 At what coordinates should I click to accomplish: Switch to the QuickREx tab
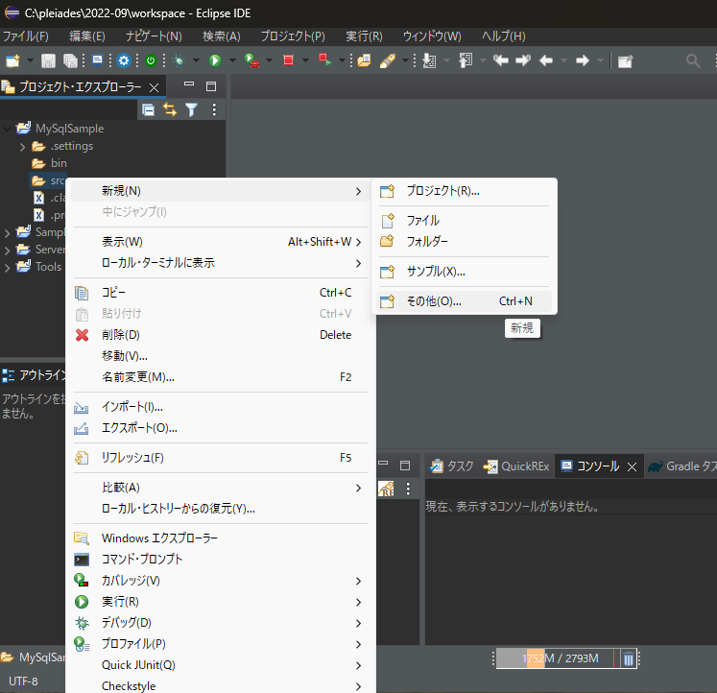516,466
